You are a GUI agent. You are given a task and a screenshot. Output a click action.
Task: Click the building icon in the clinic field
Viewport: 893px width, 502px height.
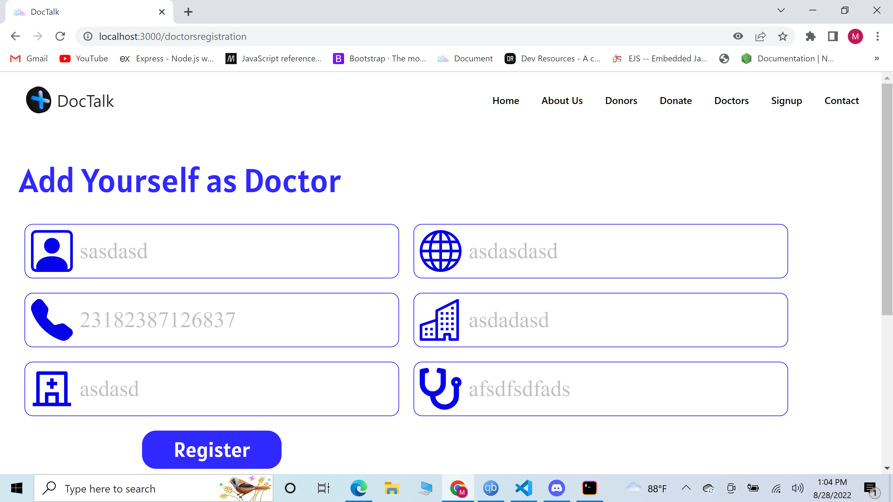440,319
